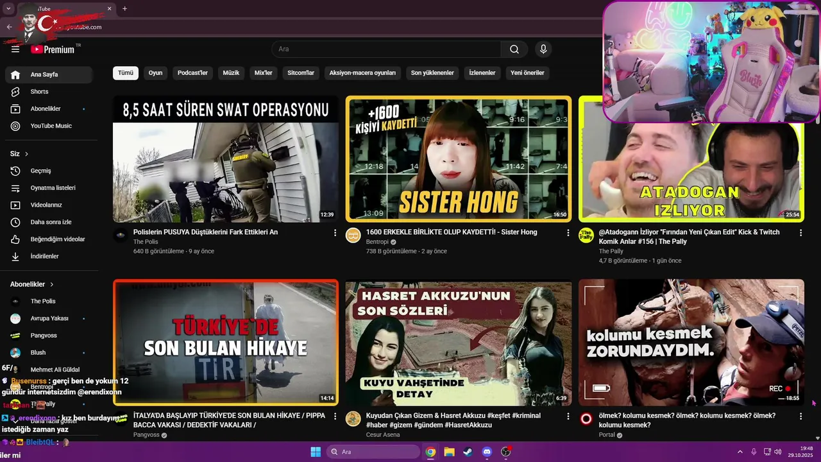Open Beğendiğim videolar

pos(49,239)
